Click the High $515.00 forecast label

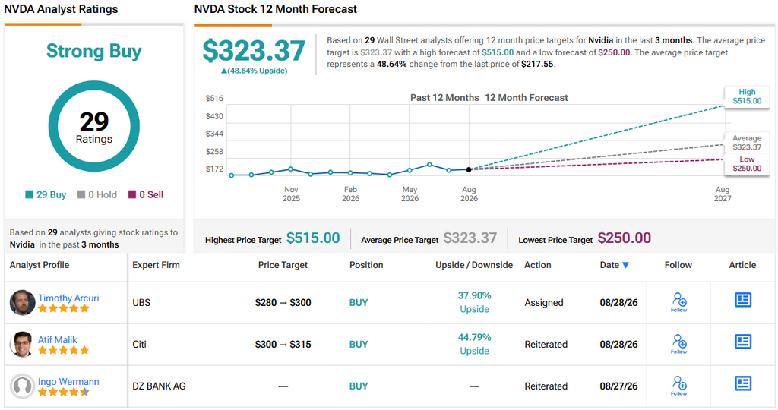click(x=747, y=96)
